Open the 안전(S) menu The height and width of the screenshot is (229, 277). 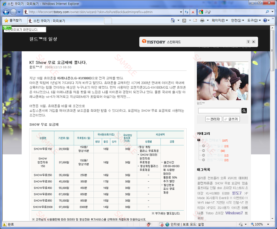point(238,20)
